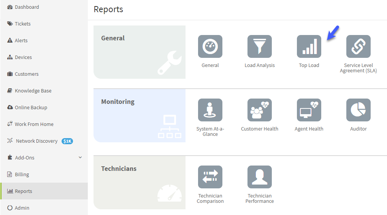Open the Agent Health monitor icon
Screen dimensions: 387x215
tap(309, 110)
